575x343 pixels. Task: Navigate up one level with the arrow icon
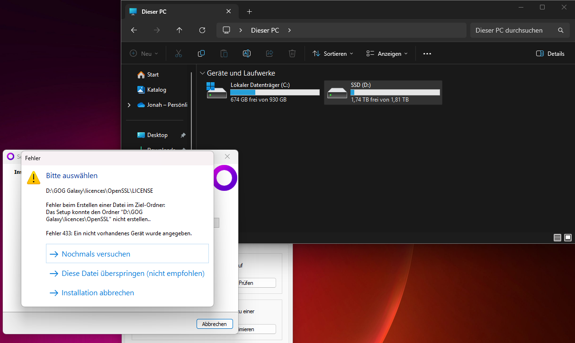[180, 30]
